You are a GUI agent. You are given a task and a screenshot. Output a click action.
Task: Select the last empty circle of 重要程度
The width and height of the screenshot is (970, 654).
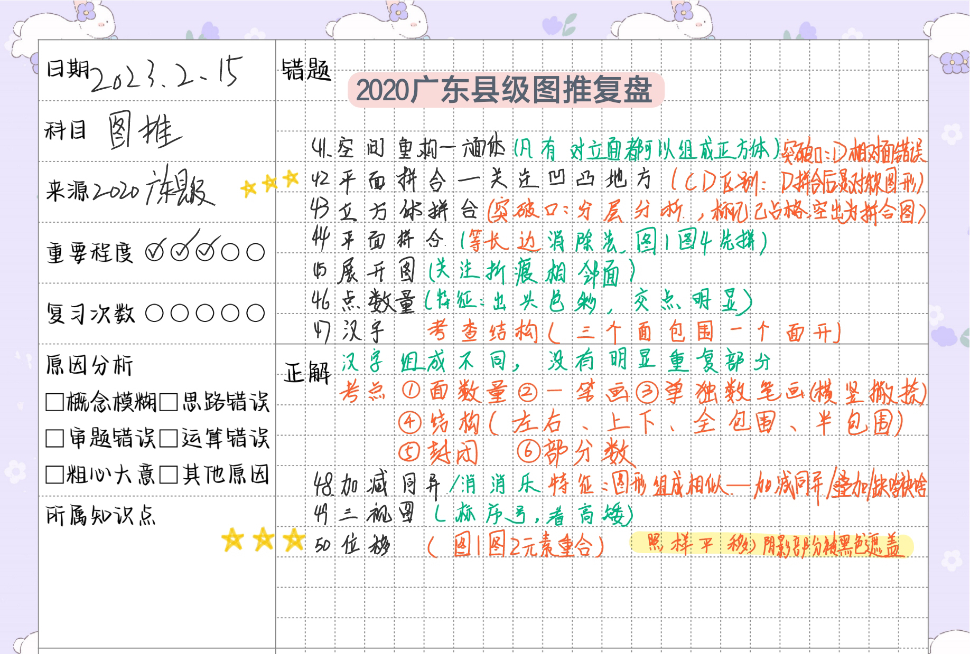(x=256, y=252)
